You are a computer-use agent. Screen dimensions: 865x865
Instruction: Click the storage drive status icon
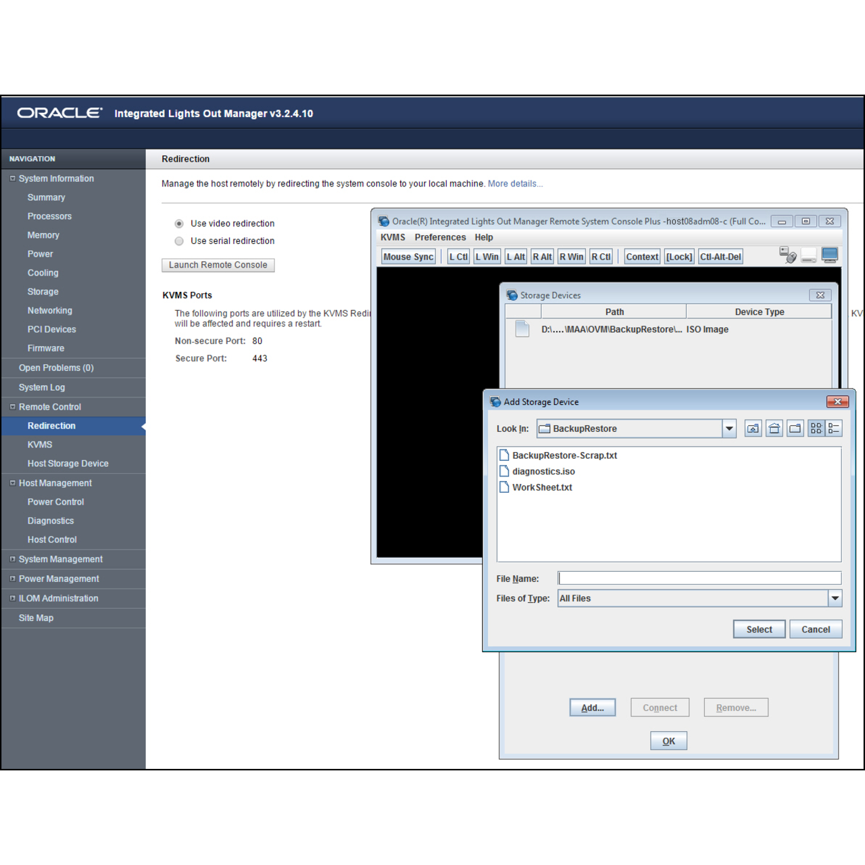point(809,256)
